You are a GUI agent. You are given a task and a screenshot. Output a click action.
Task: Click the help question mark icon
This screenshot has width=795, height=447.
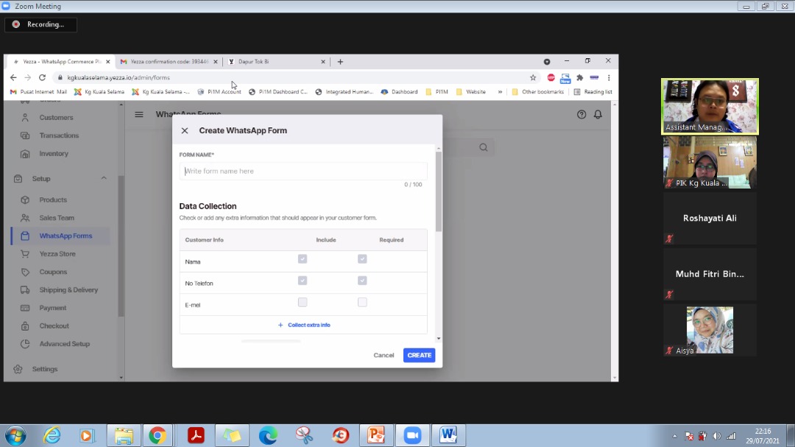tap(582, 115)
